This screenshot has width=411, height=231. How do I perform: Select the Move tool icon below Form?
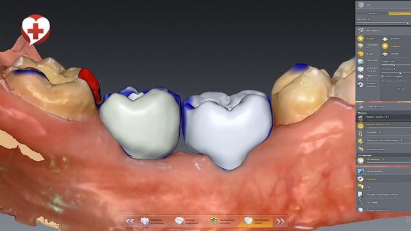click(361, 46)
